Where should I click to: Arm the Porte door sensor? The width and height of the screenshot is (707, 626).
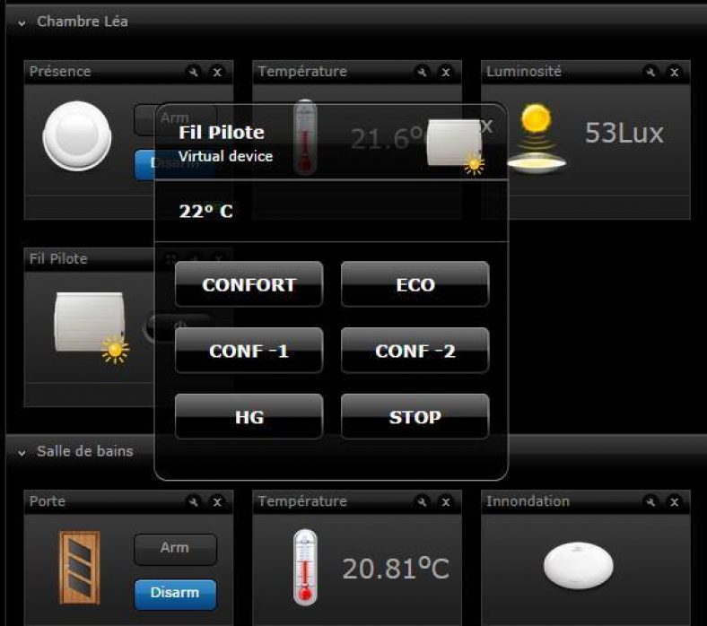pos(175,549)
